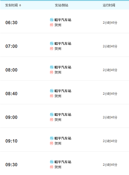Select the 09:30 departure time
The width and height of the screenshot is (129, 175).
point(12,164)
